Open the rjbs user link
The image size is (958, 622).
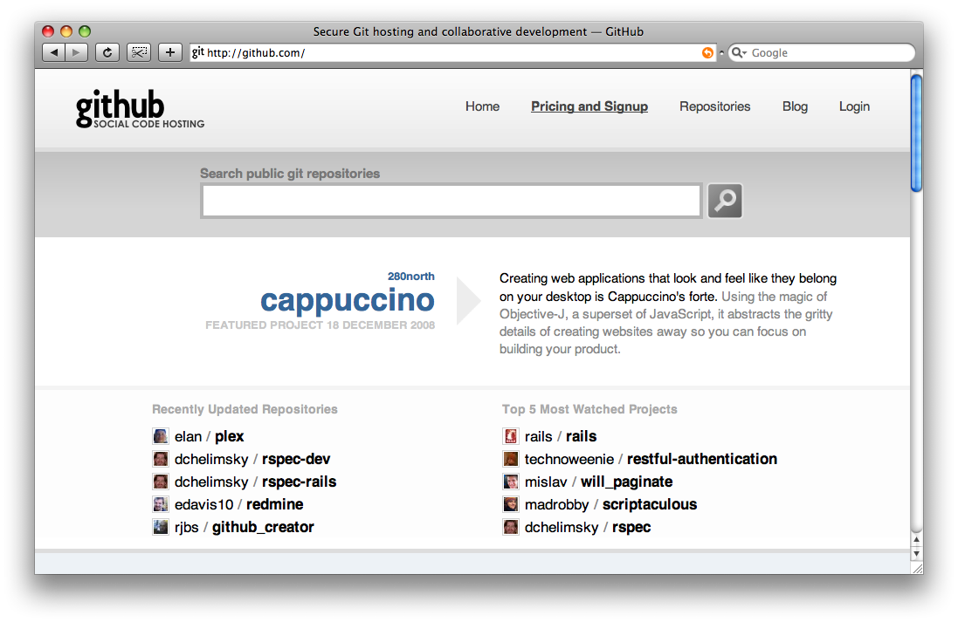(186, 528)
